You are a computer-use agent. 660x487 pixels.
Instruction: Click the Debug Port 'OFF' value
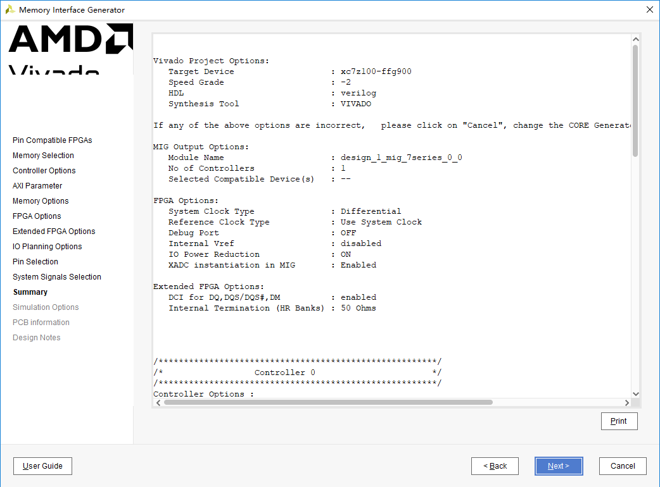348,233
